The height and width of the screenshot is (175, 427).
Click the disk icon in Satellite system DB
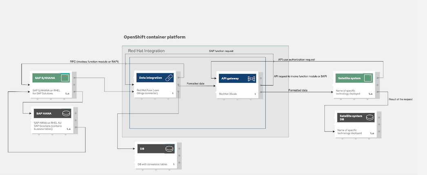pyautogui.click(x=369, y=117)
